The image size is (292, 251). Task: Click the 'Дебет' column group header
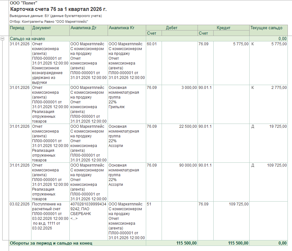(x=172, y=28)
